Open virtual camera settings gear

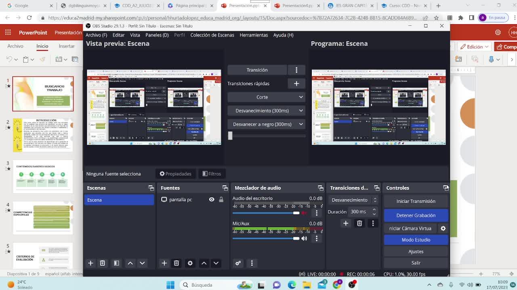point(443,228)
